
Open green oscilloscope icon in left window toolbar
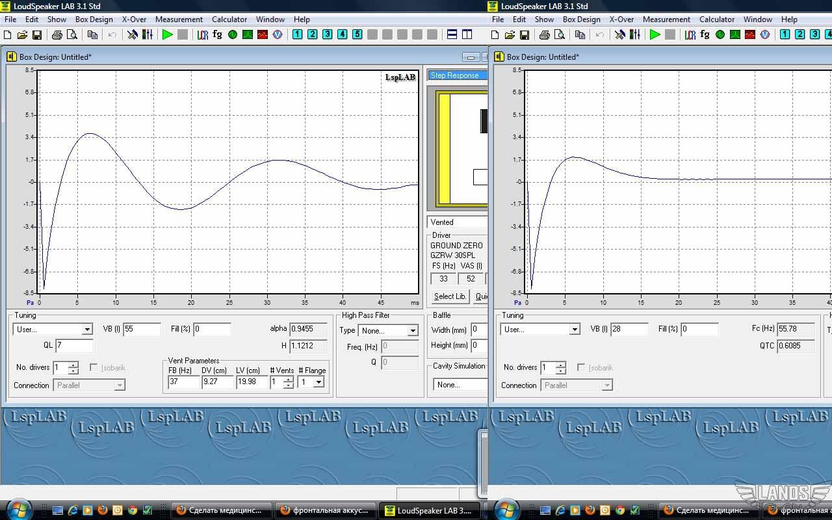click(233, 34)
